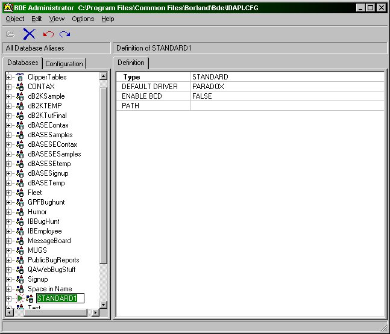This screenshot has height=334, width=390.
Task: Select the dBASESamples alias label
Action: (x=50, y=135)
